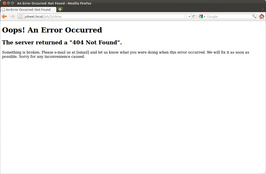Minimize the Firefox window
Image resolution: width=266 pixels, height=174 pixels.
click(8, 3)
